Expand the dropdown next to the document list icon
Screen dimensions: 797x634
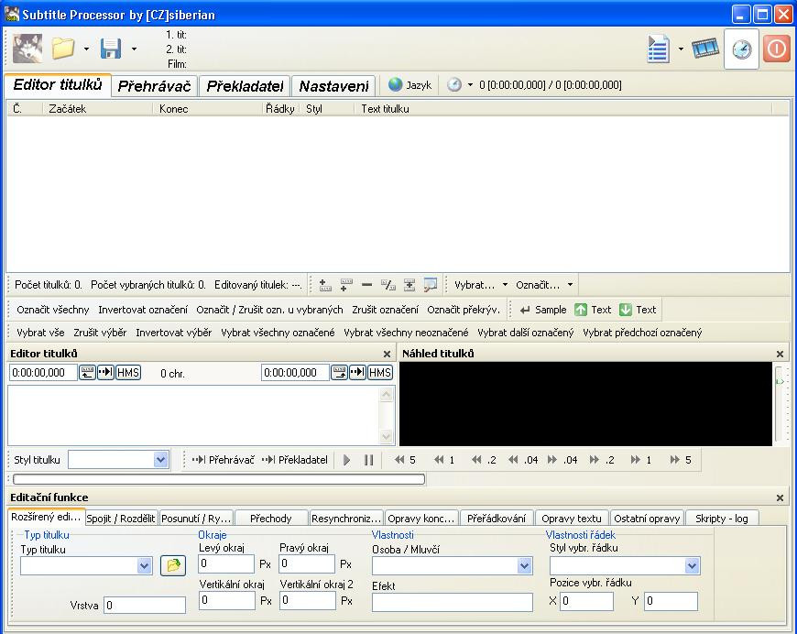pos(681,49)
